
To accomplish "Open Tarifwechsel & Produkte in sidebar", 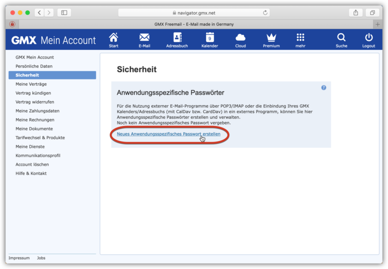I will 40,138.
